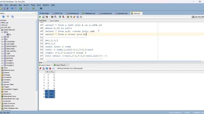Click the To Upper/Lower case icon
Image resolution: width=204 pixels, height=114 pixels.
(x=71, y=17)
